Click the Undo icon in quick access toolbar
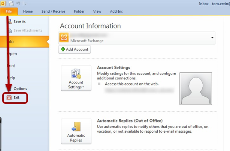The image size is (230, 151). pos(19,4)
